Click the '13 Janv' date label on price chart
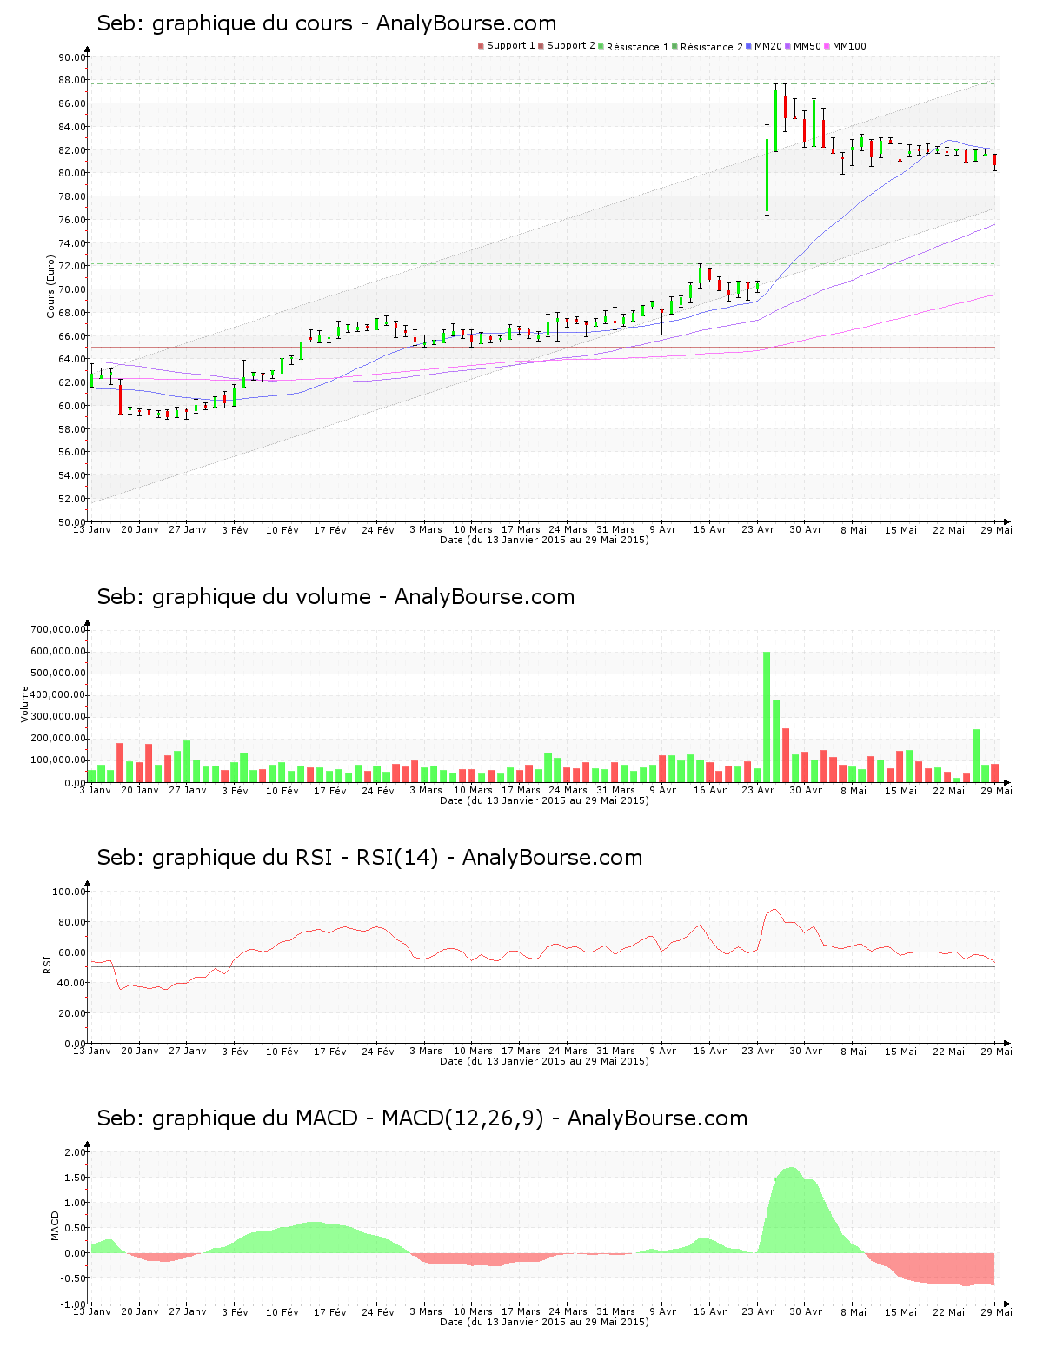This screenshot has height=1347, width=1043. tap(91, 529)
